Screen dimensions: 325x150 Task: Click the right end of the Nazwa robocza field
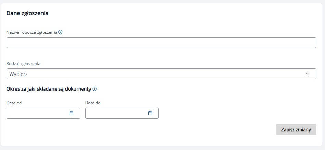(x=311, y=43)
